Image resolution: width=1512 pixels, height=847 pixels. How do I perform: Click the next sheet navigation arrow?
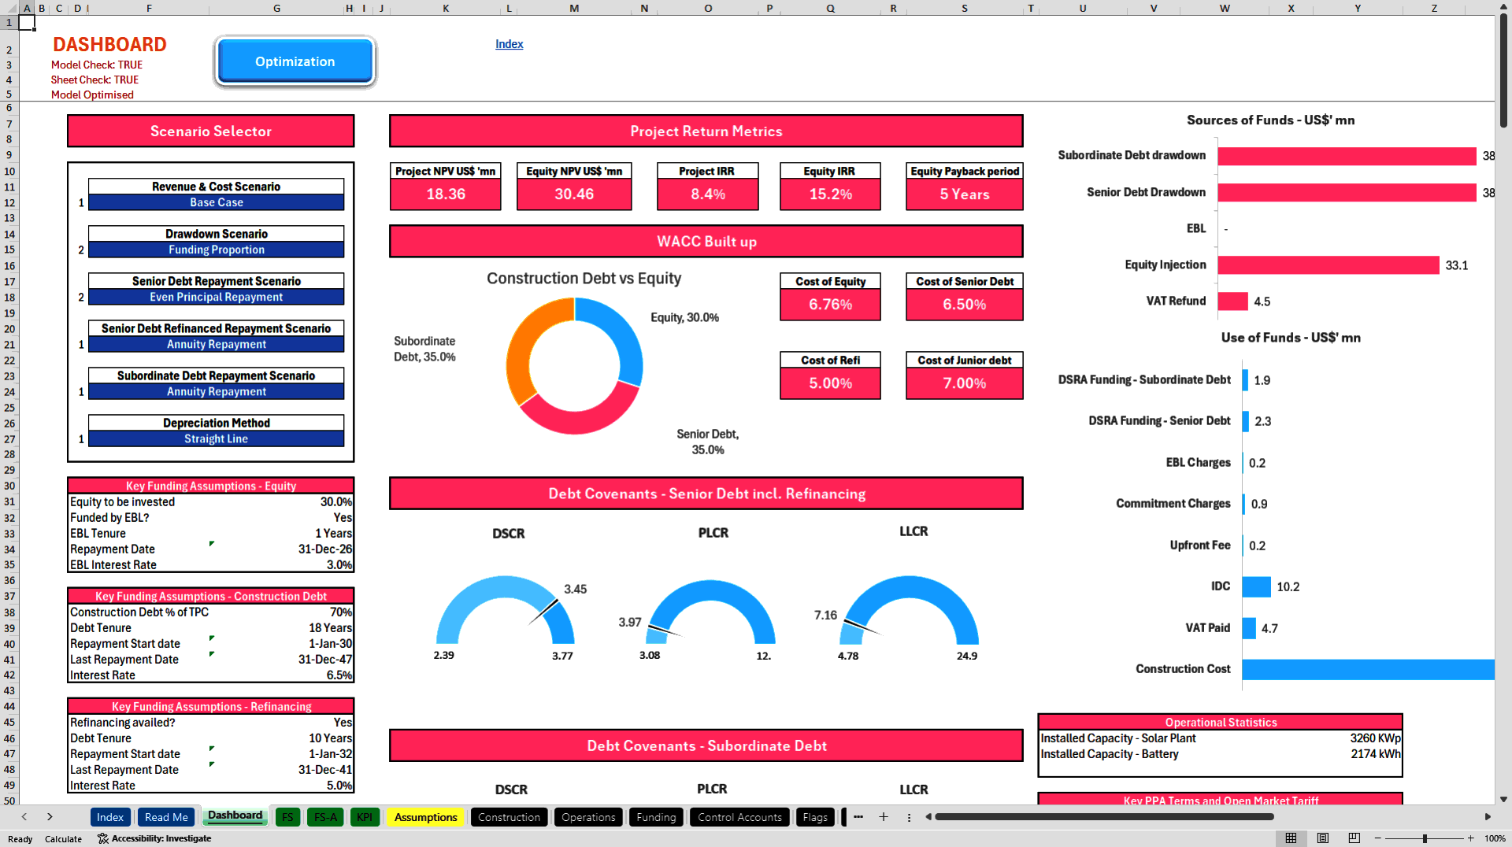coord(50,817)
